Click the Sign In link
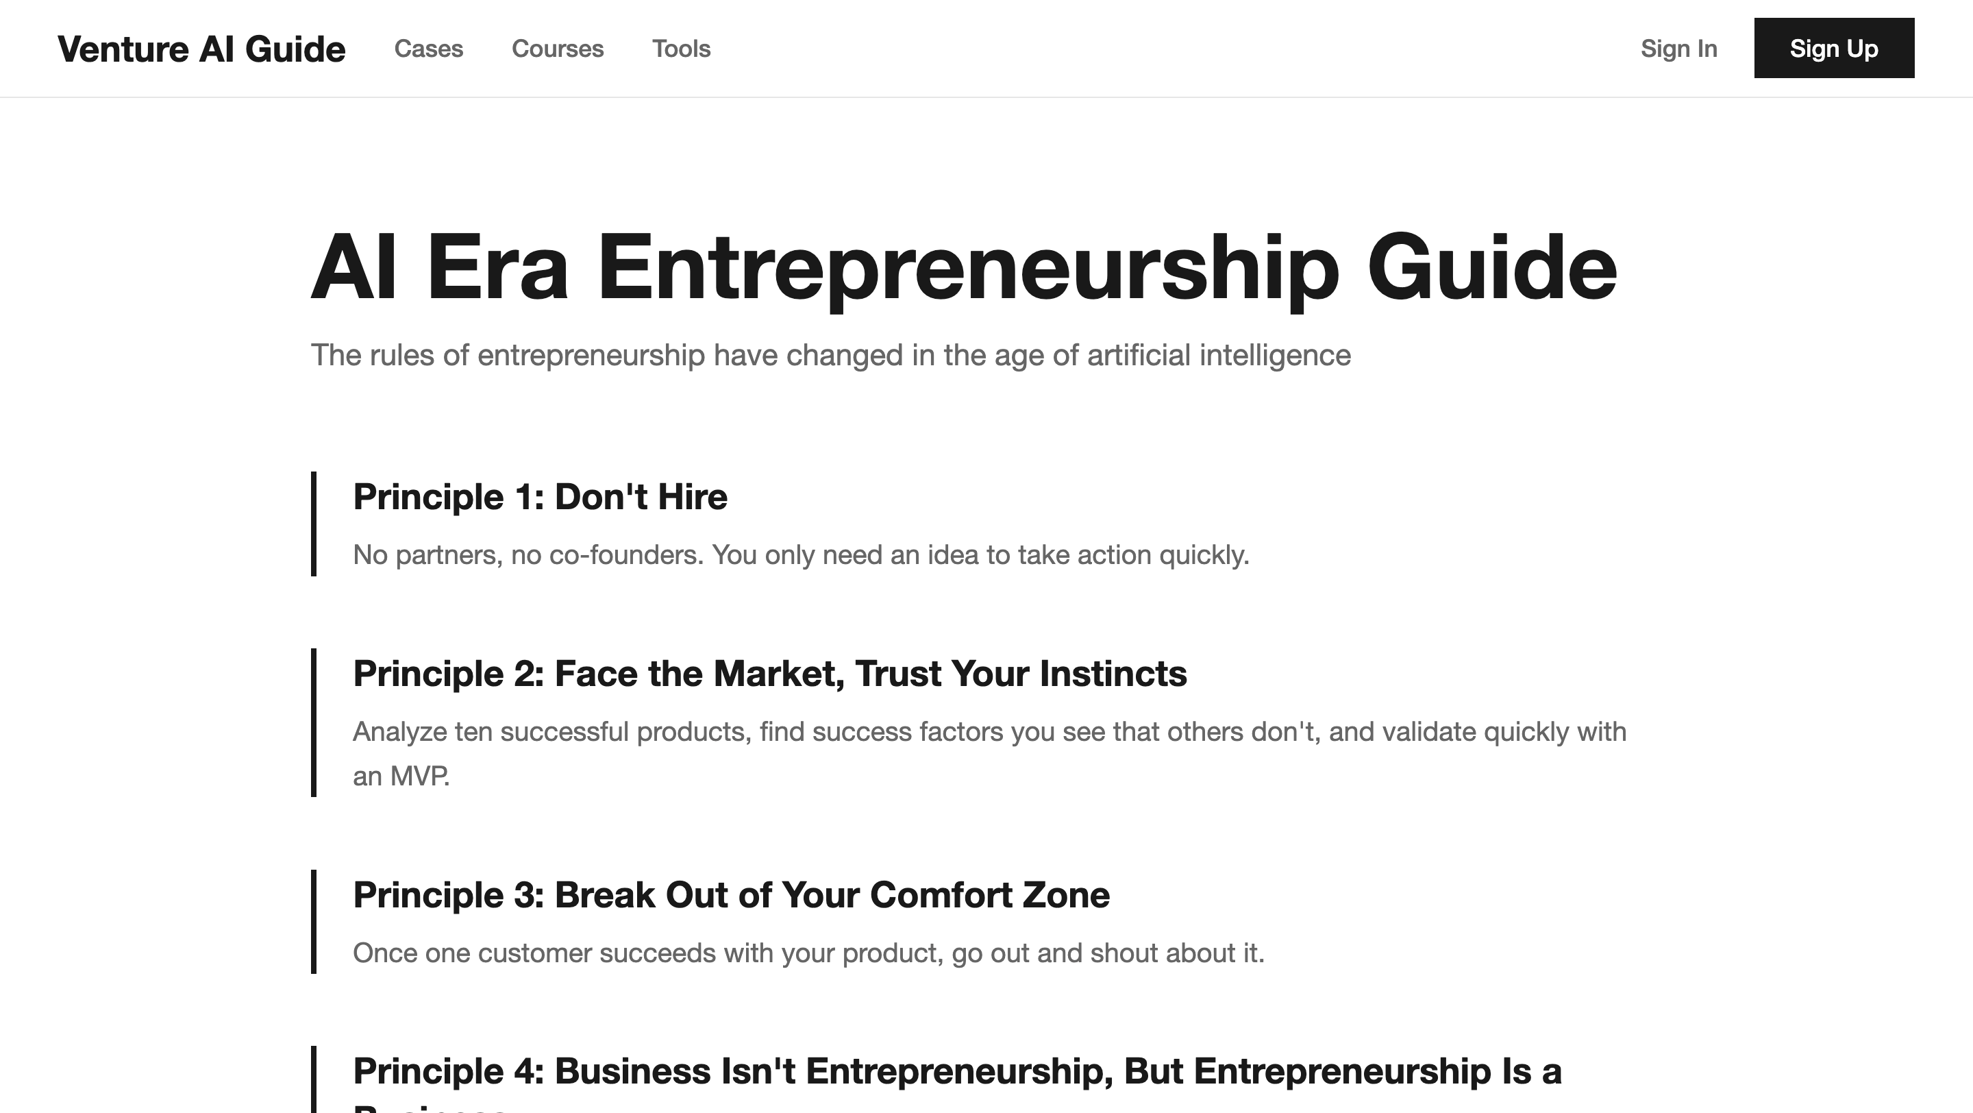Viewport: 1973px width, 1113px height. pos(1679,48)
